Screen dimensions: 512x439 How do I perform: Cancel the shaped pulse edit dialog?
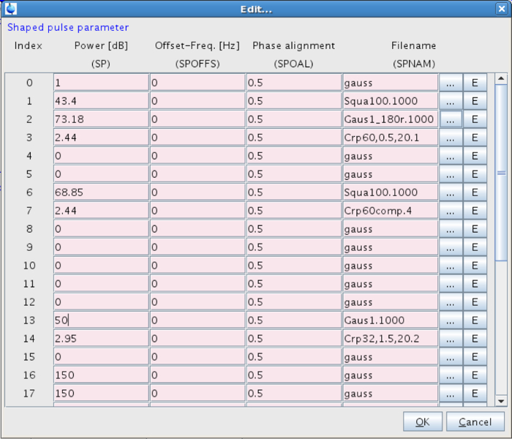point(475,421)
